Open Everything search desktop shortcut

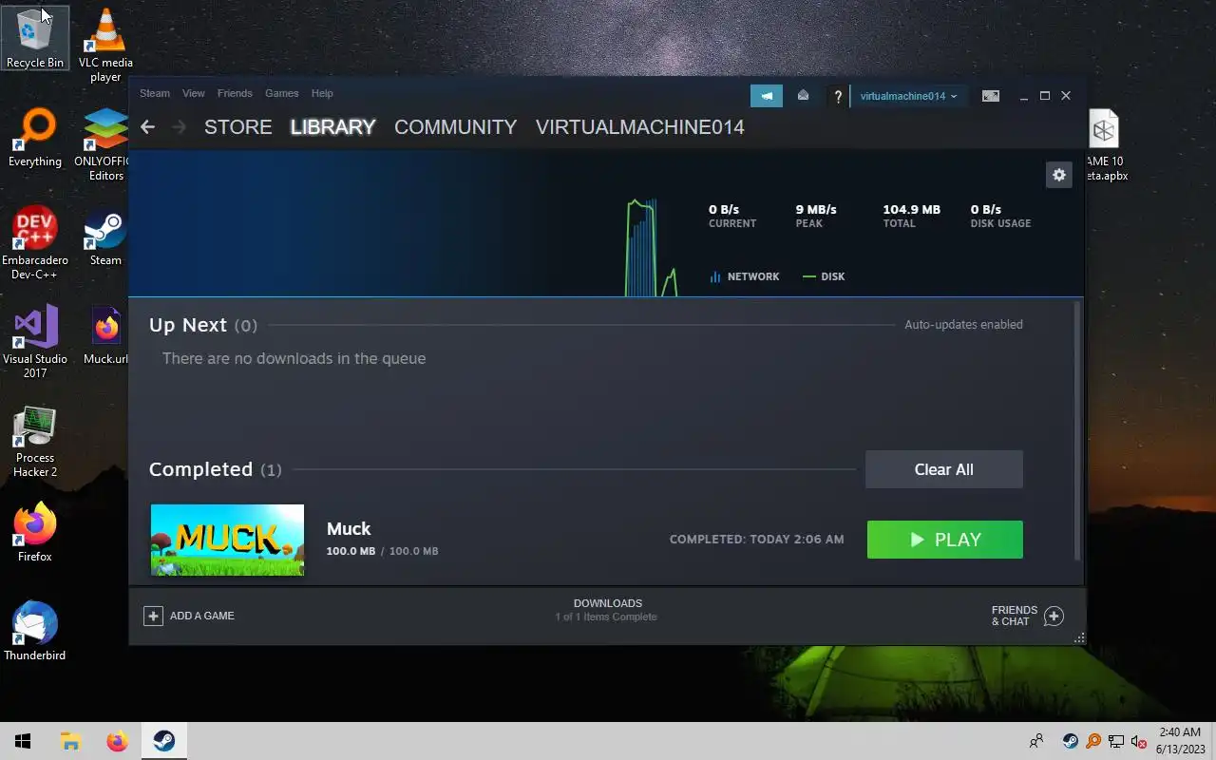[x=35, y=138]
